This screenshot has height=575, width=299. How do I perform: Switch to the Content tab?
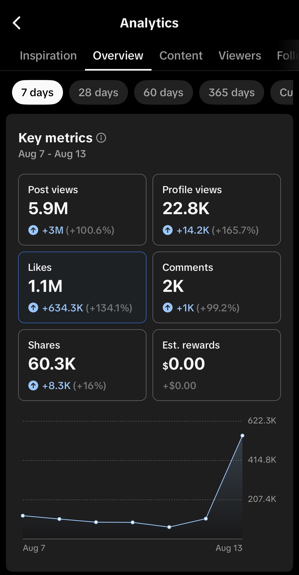pos(181,56)
